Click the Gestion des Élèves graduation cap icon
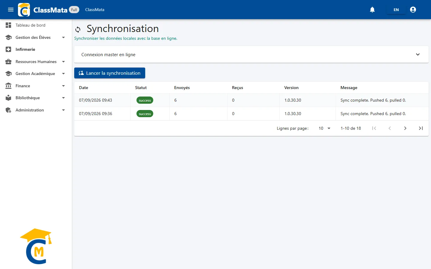431x269 pixels. click(8, 37)
